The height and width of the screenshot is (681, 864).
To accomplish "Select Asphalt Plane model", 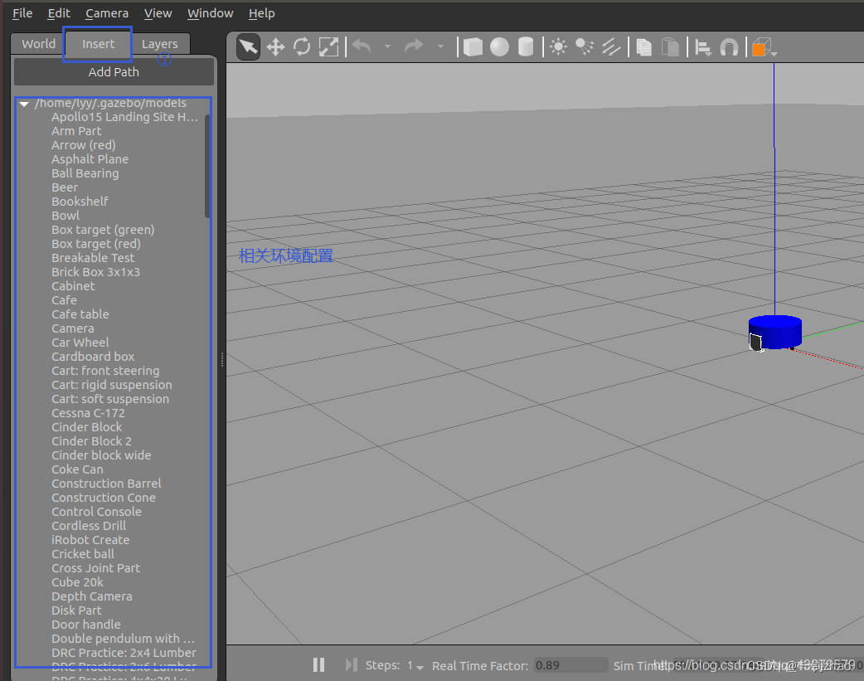I will click(x=90, y=159).
